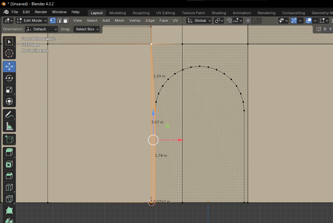The width and height of the screenshot is (333, 223).
Task: Open selectability and visibility dropdown
Action: point(284,21)
